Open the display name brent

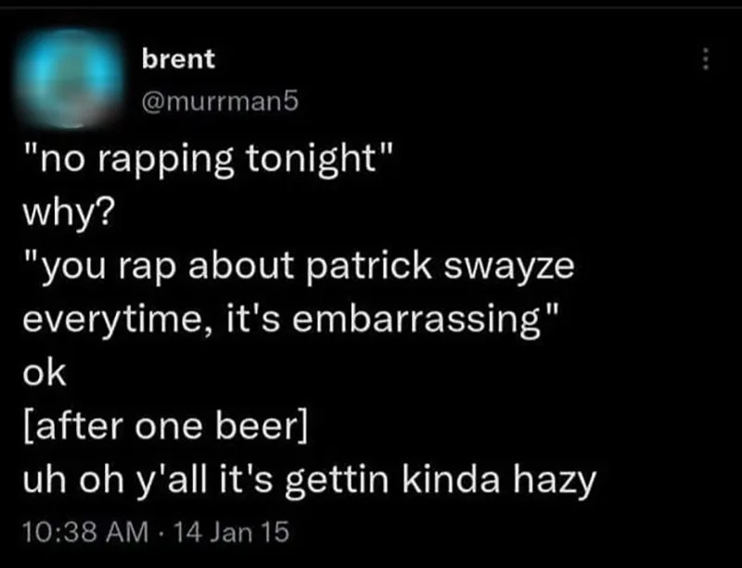point(178,58)
